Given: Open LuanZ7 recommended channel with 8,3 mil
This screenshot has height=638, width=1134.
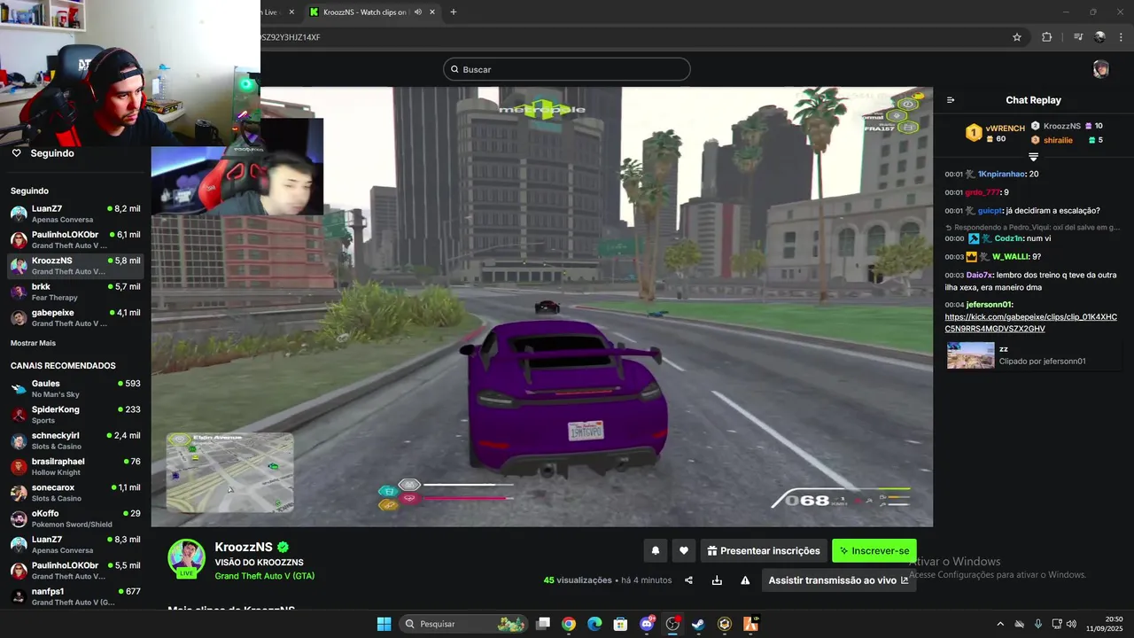Looking at the screenshot, I should (74, 544).
